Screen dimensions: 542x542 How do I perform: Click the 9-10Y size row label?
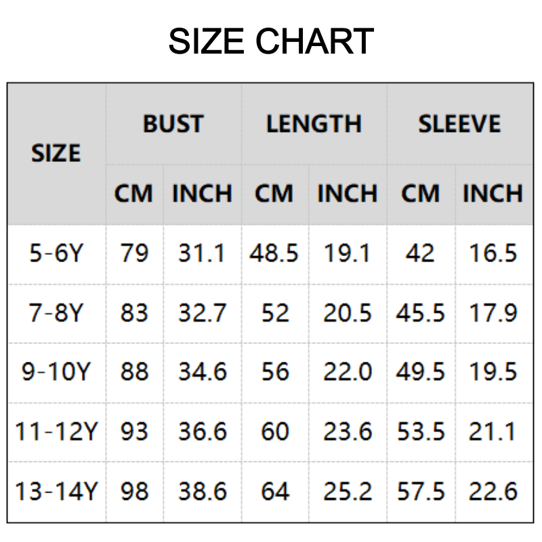(x=56, y=372)
